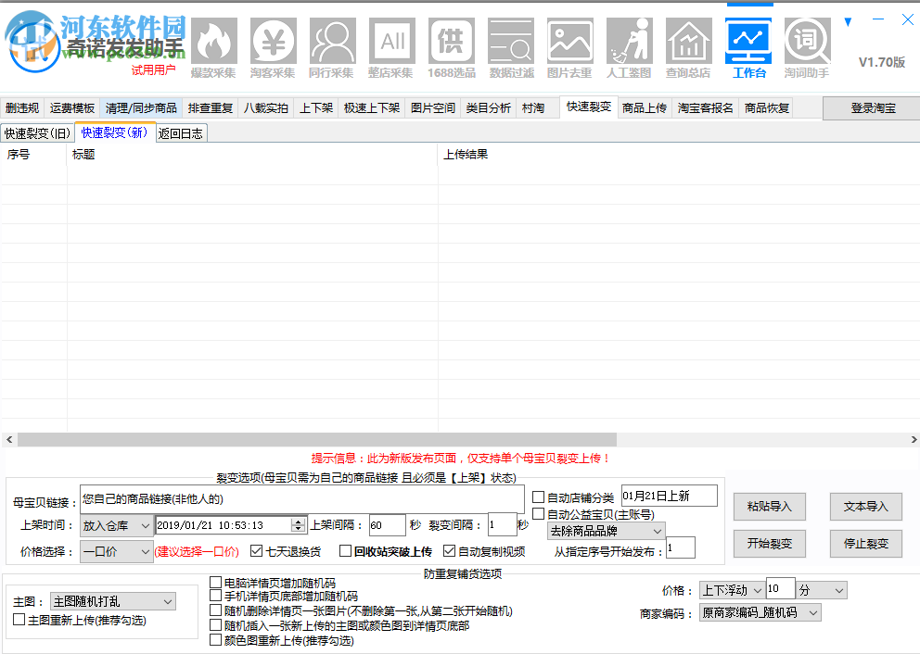
Task: Enable 自动店铺分类 option
Action: 539,496
